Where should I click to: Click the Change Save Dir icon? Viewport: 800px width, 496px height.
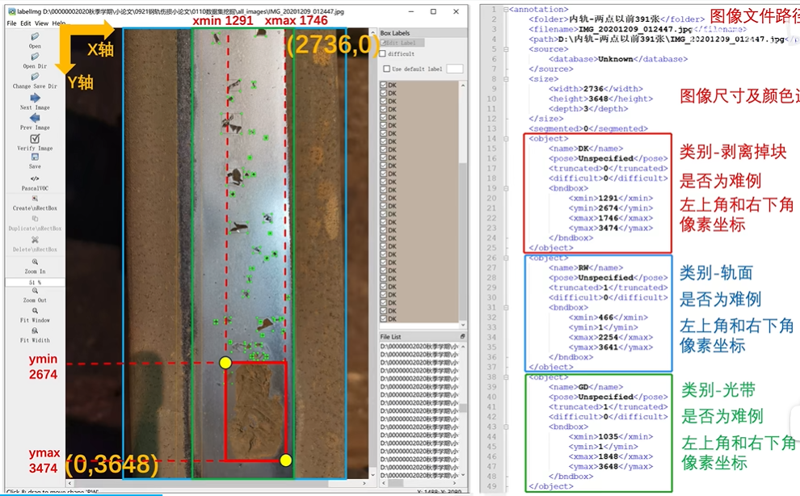coord(35,77)
